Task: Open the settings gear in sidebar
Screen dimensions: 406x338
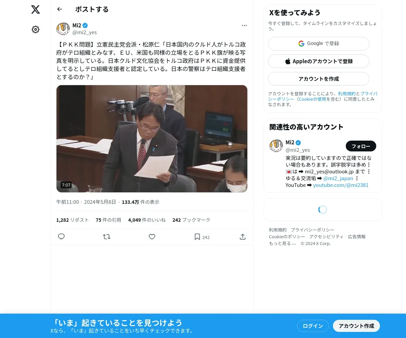Action: pyautogui.click(x=36, y=29)
